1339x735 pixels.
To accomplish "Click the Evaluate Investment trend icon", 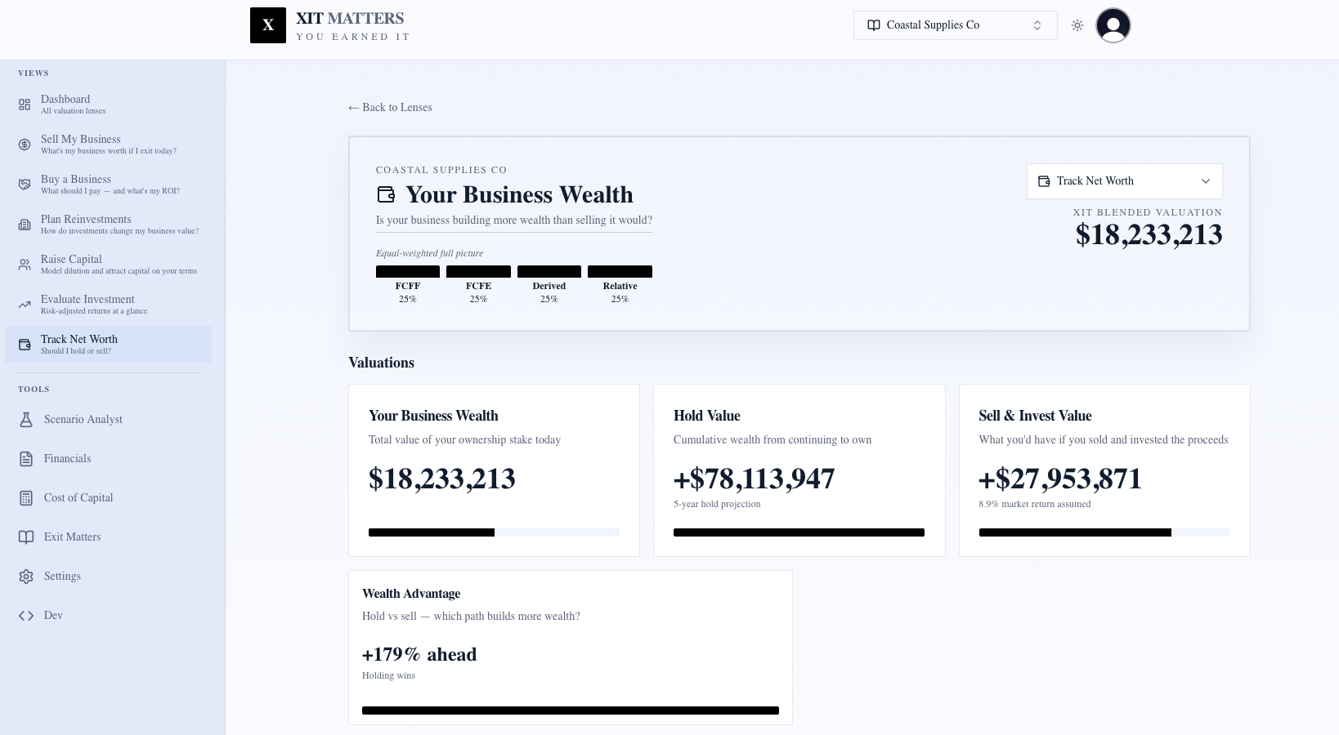I will tap(25, 305).
